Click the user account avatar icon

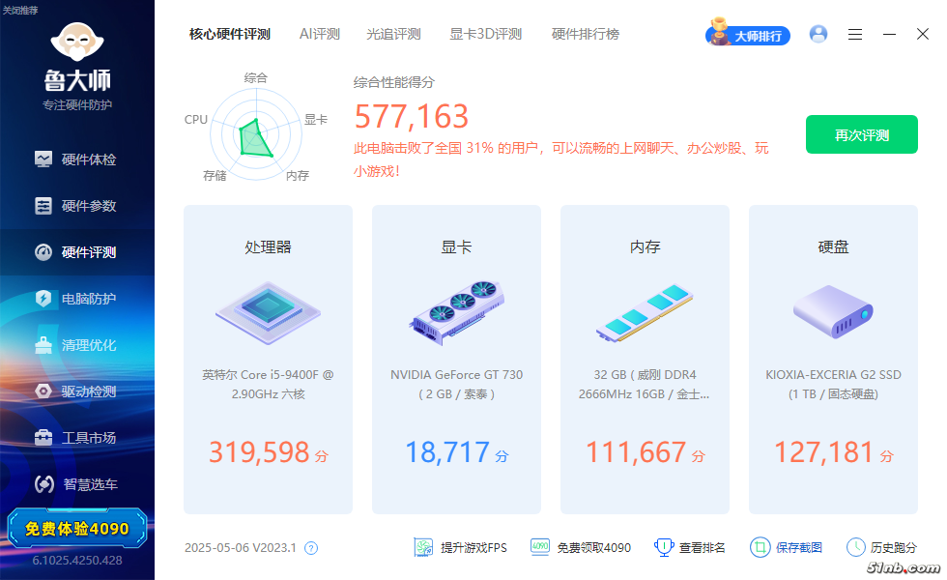pyautogui.click(x=818, y=34)
